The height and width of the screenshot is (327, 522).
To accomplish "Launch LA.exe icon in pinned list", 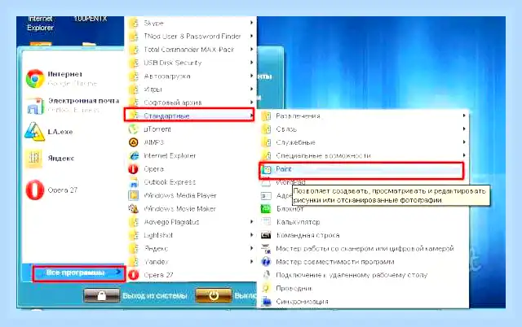I will (34, 132).
